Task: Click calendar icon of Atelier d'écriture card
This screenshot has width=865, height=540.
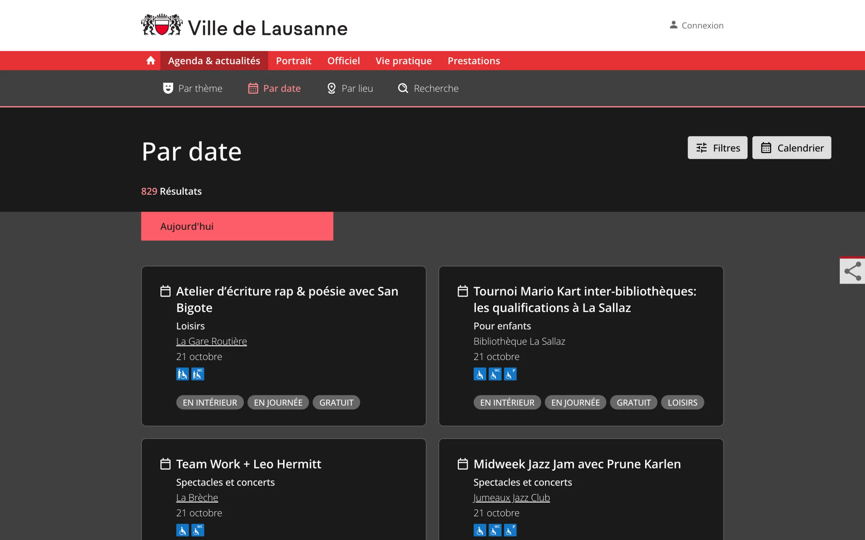Action: point(165,291)
